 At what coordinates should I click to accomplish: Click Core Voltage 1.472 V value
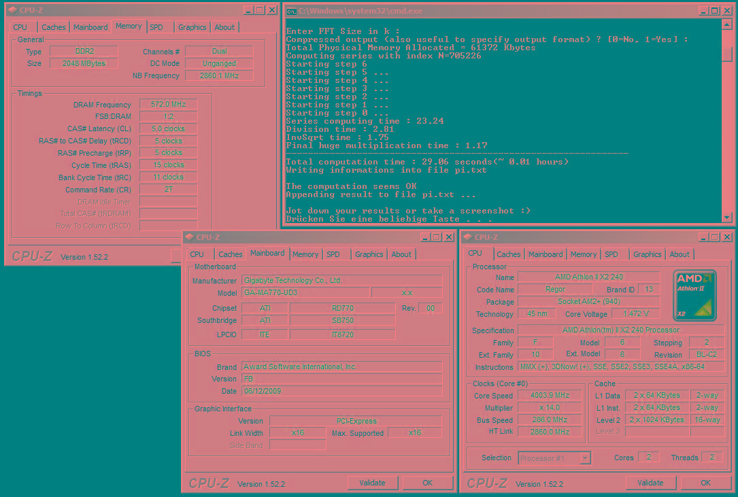635,314
